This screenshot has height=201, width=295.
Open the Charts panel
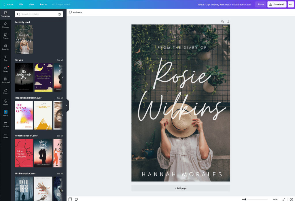click(x=5, y=92)
